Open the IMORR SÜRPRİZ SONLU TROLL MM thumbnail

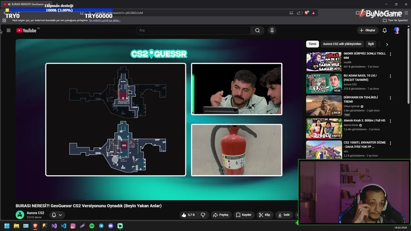[x=324, y=62]
